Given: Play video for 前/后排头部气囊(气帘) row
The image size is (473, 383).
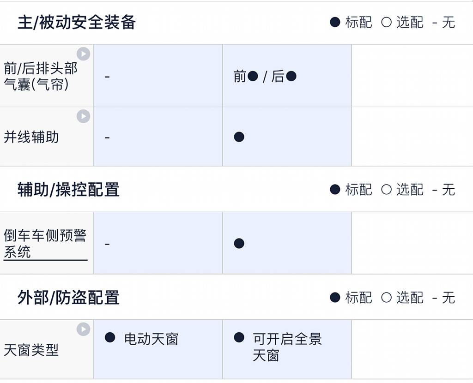Looking at the screenshot, I should 83,54.
